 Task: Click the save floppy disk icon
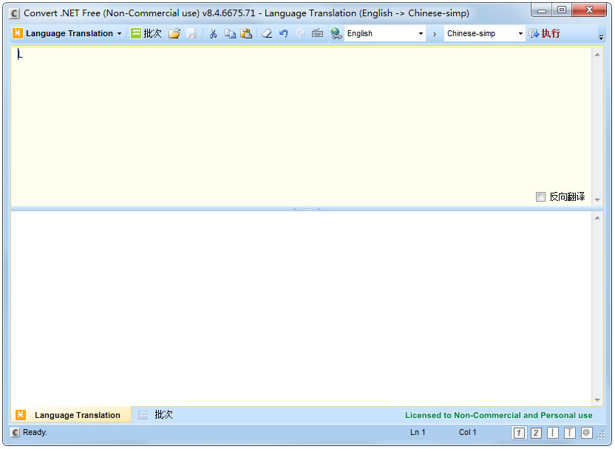[191, 34]
